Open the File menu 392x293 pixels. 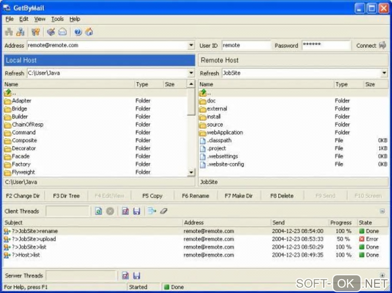10,19
